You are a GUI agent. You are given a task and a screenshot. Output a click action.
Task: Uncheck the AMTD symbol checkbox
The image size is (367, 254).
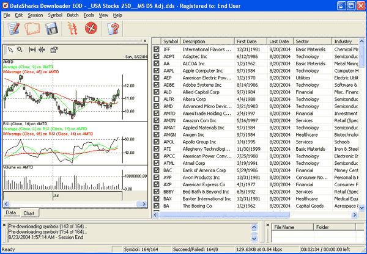(157, 114)
